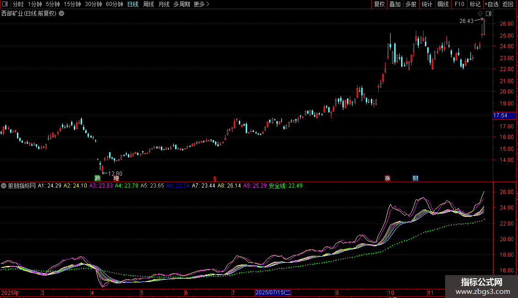Click the A2: 24.10 indicator value
Image resolution: width=518 pixels, height=298 pixels.
[x=75, y=186]
